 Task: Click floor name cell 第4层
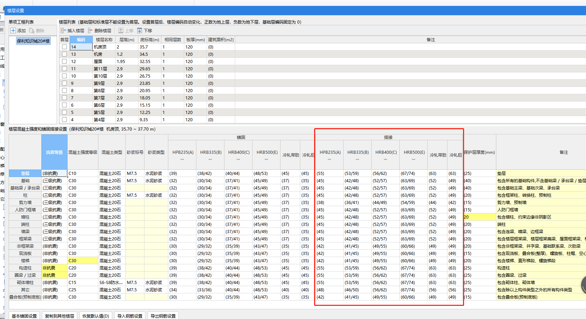tap(104, 119)
